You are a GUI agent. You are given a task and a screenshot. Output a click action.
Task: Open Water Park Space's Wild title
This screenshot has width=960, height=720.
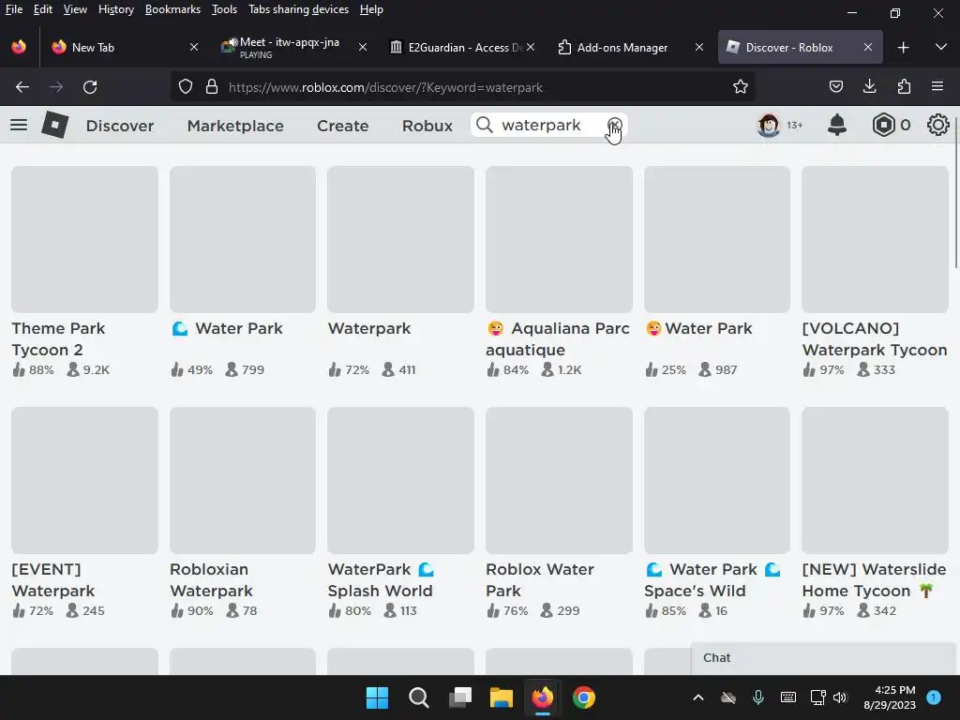(x=712, y=579)
